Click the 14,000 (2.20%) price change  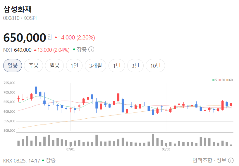pos(75,37)
